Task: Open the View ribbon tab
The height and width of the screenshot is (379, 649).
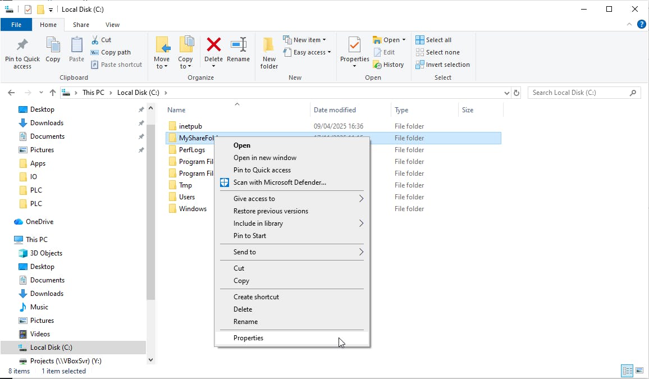Action: point(112,25)
